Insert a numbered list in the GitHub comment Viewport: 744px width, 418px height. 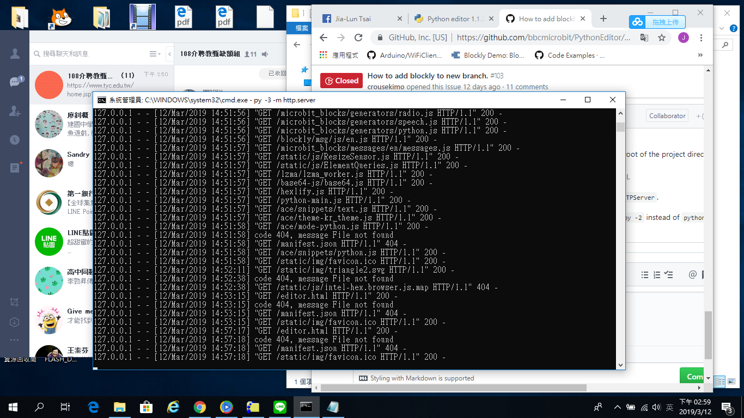657,274
